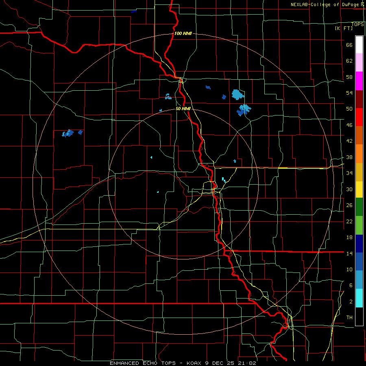Image resolution: width=366 pixels, height=366 pixels.
Task: Click the legend value 10
Action: point(349,270)
